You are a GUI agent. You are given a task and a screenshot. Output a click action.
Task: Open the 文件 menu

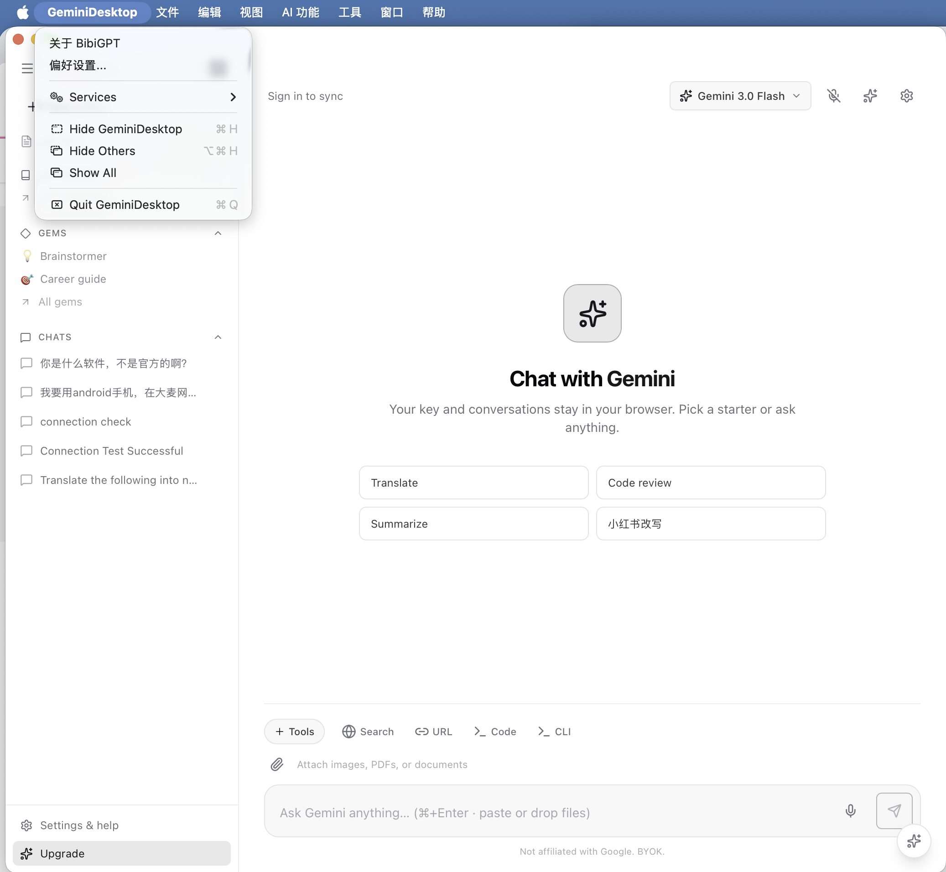coord(167,12)
